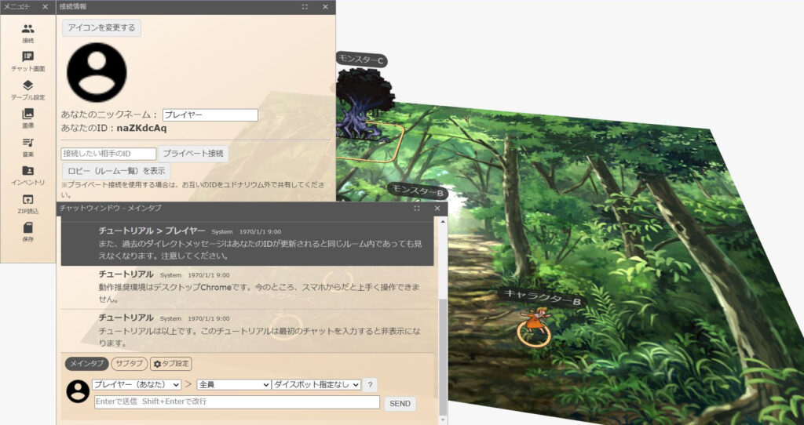The image size is (804, 425).
Task: Select the メインタブ chat tab
Action: pos(86,364)
